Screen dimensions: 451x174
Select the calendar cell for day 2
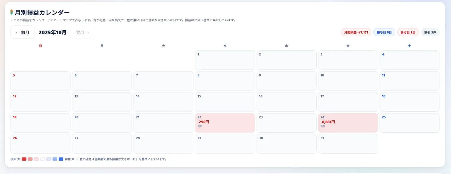[x=287, y=60]
